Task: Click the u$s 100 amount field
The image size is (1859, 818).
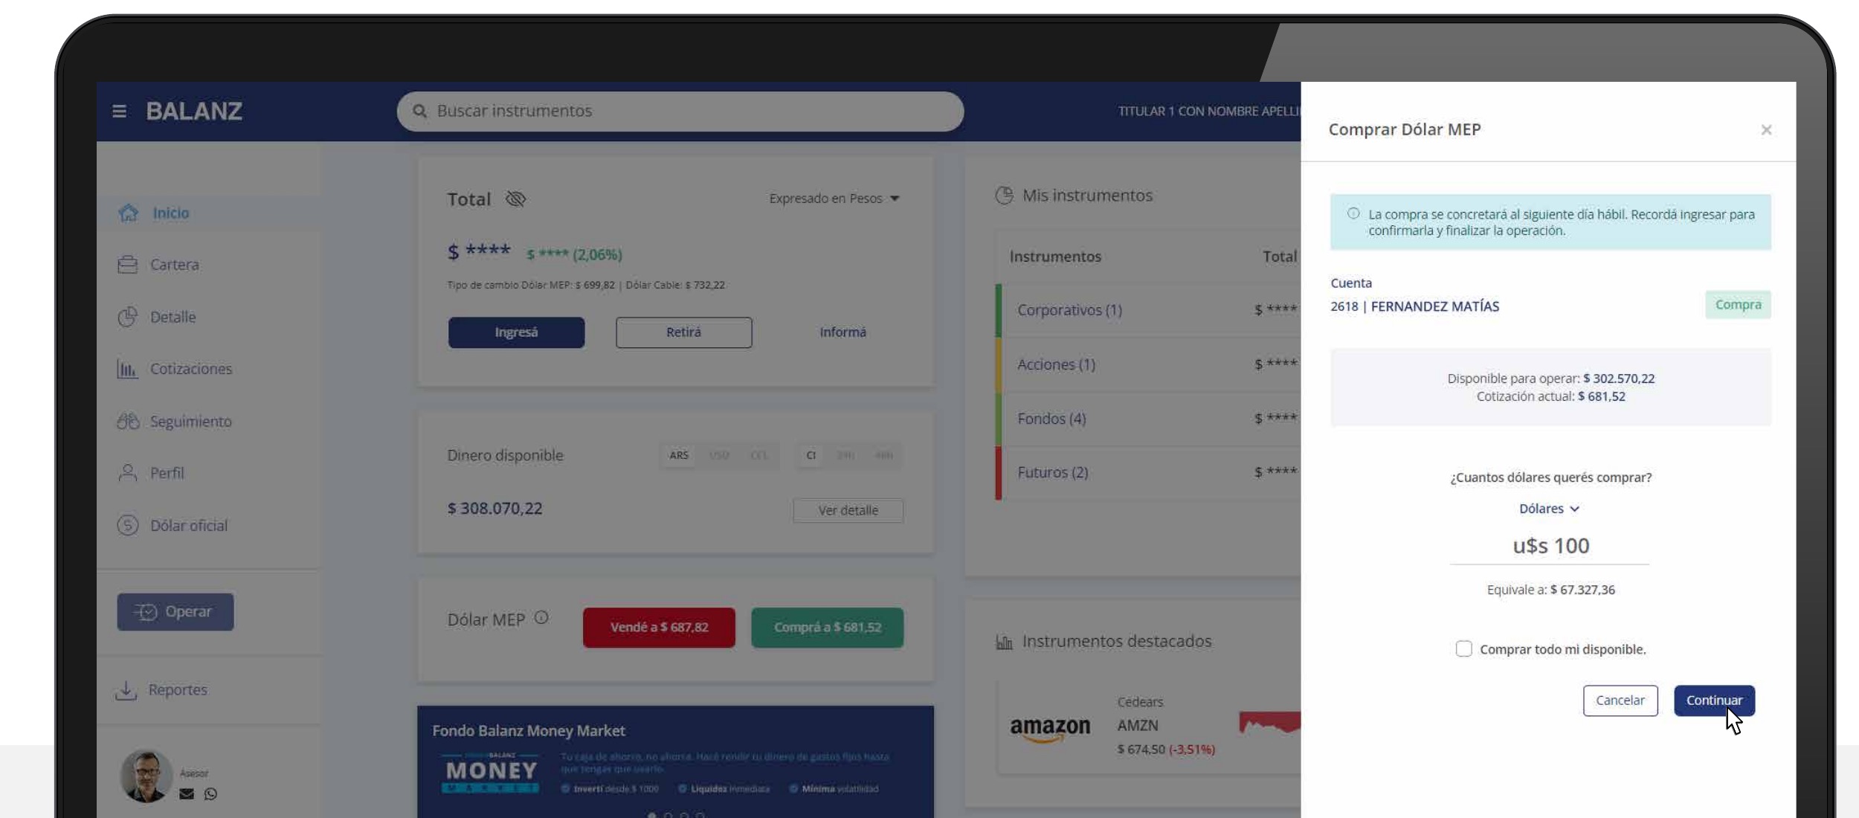Action: coord(1550,547)
